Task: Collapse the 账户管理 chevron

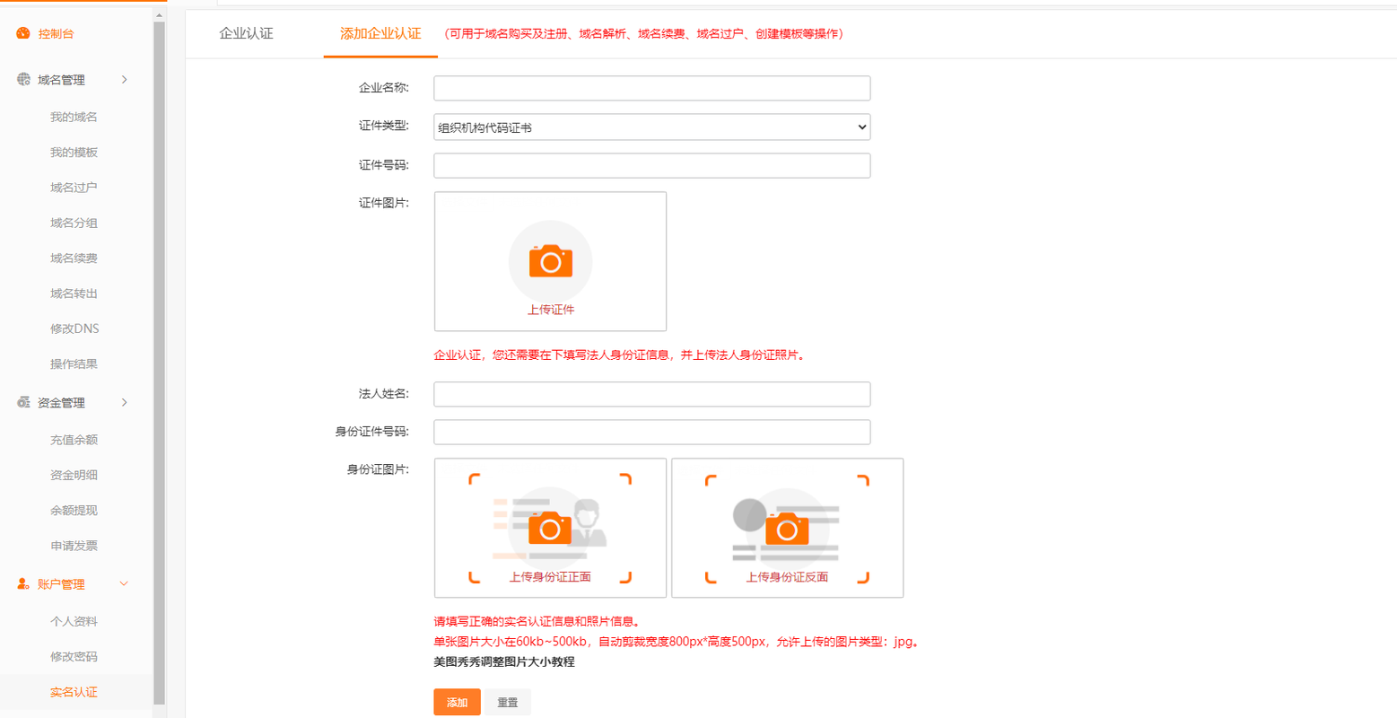Action: (124, 583)
